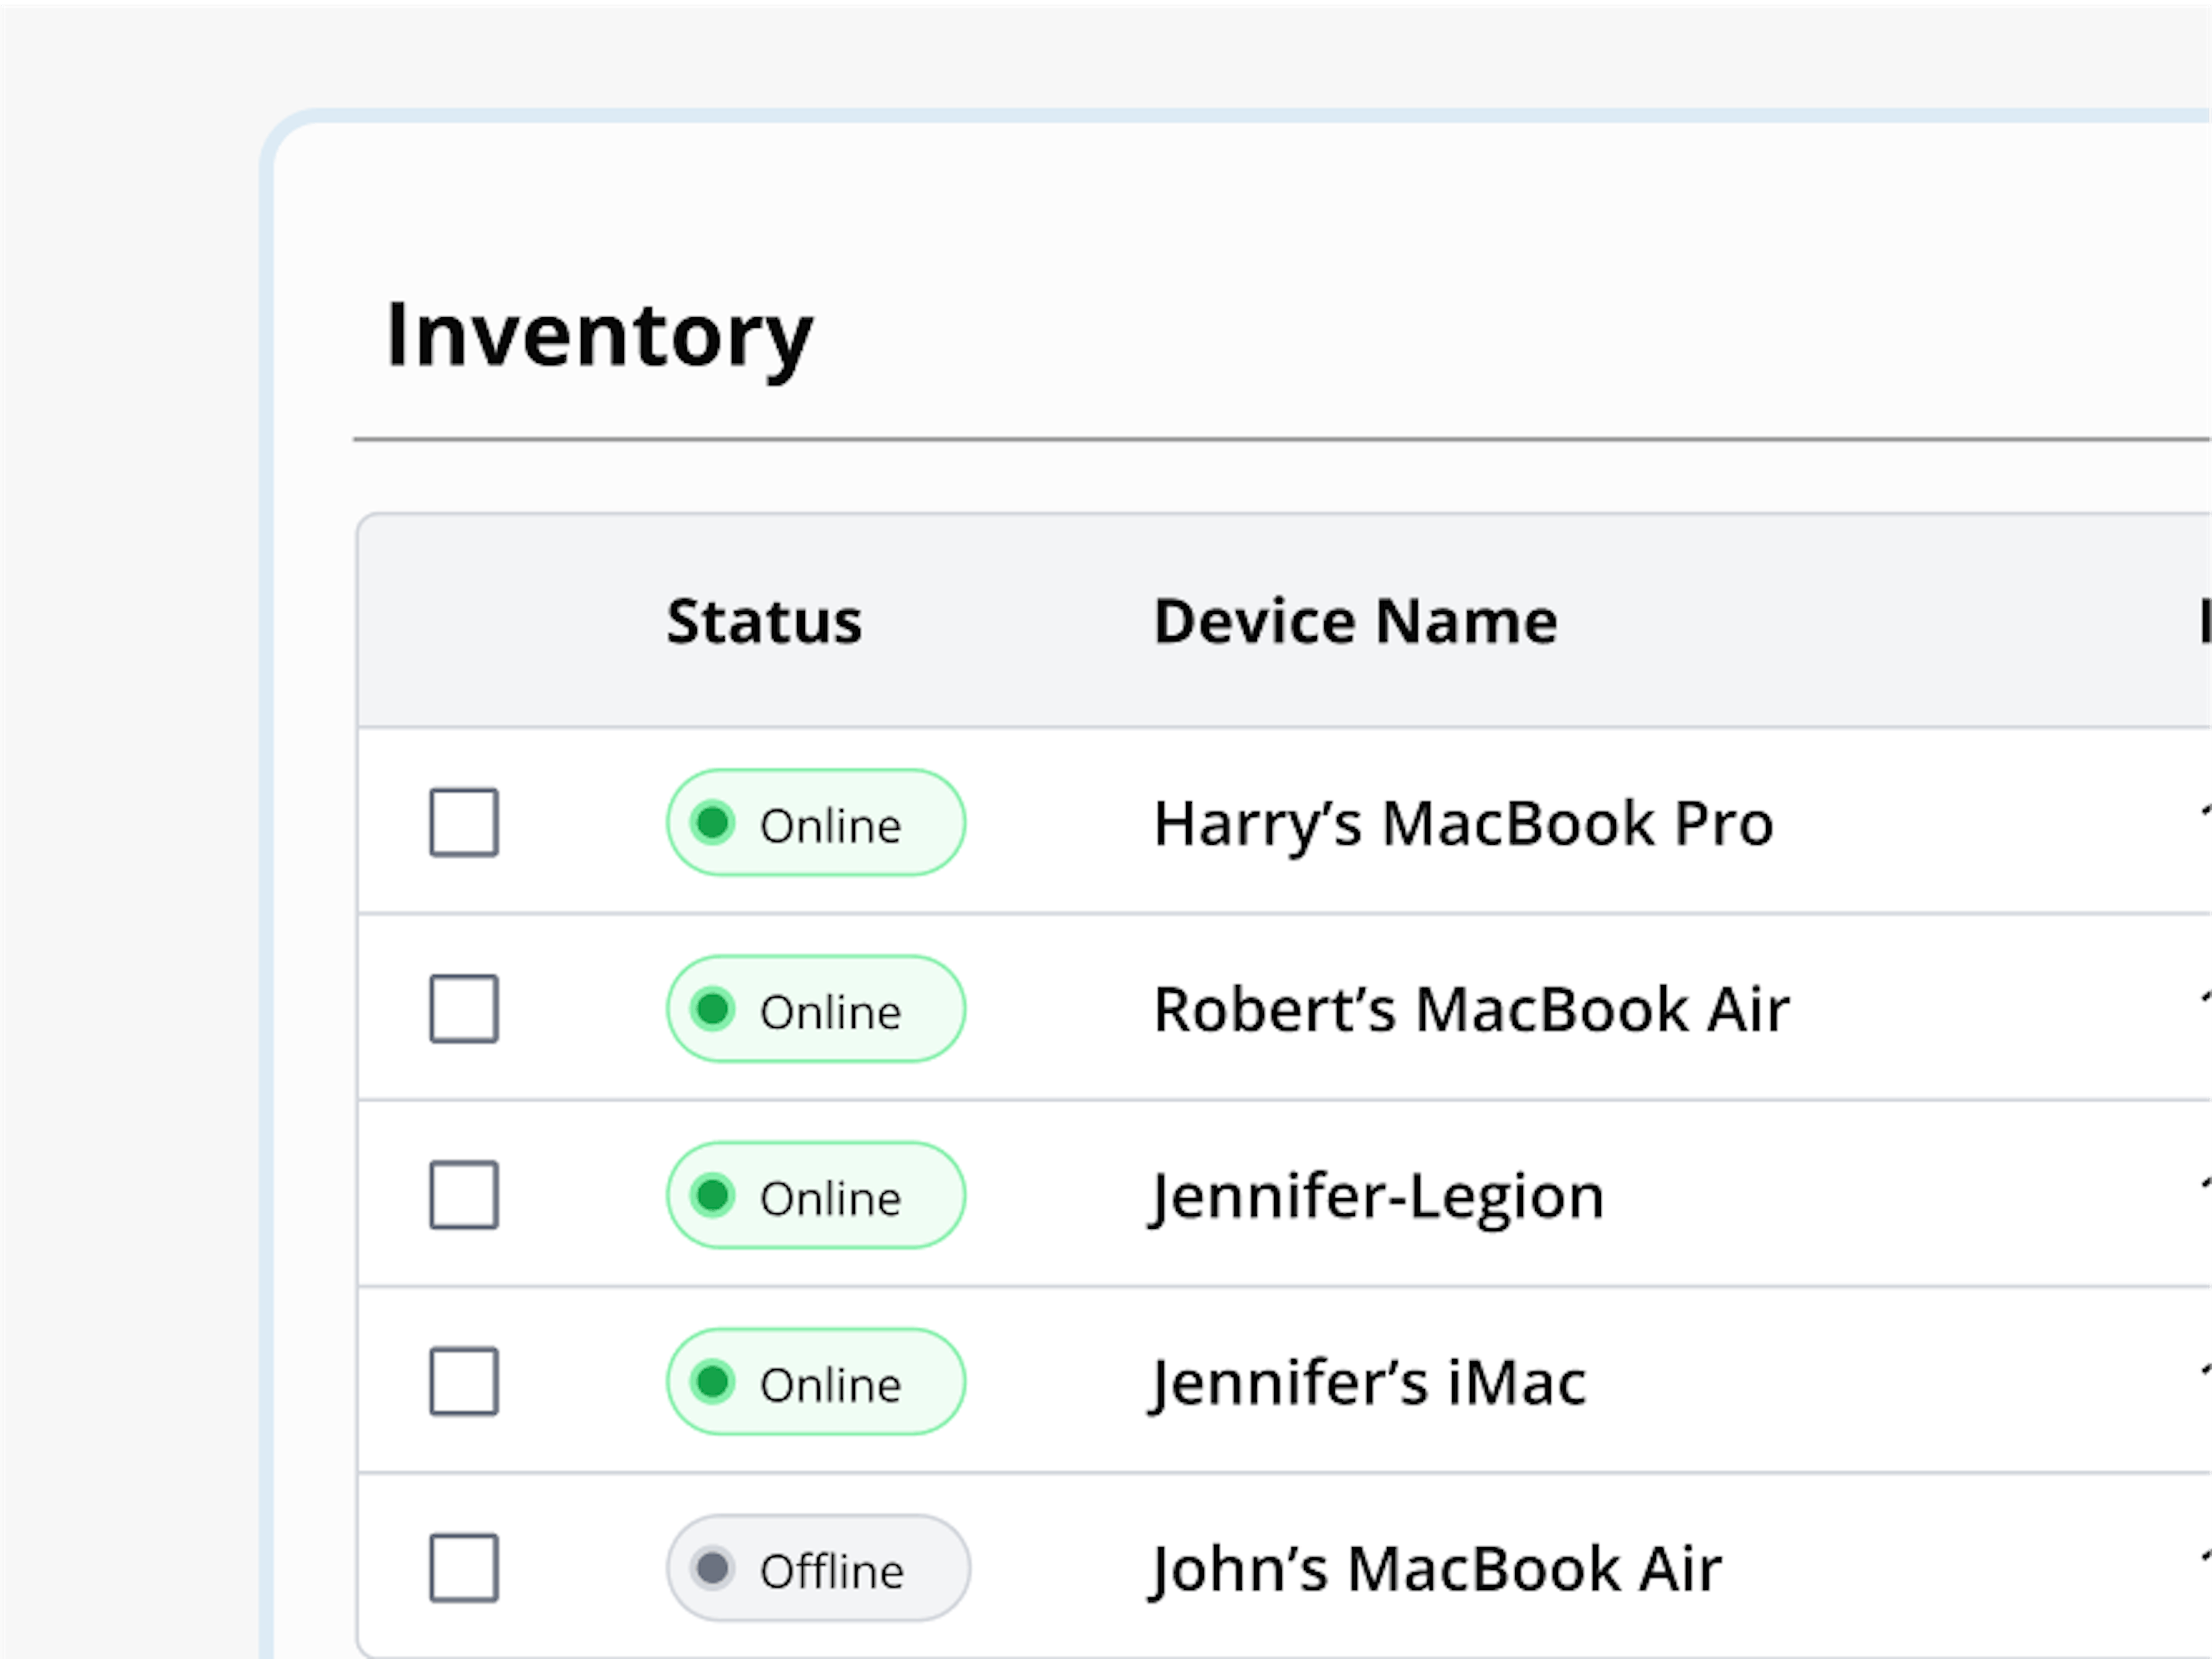Click green dot beside Jennifer's iMac

(x=713, y=1381)
